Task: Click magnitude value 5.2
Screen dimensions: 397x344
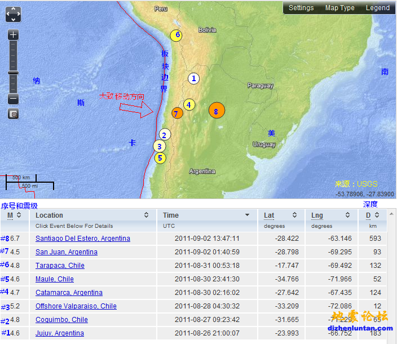Action: [15, 306]
